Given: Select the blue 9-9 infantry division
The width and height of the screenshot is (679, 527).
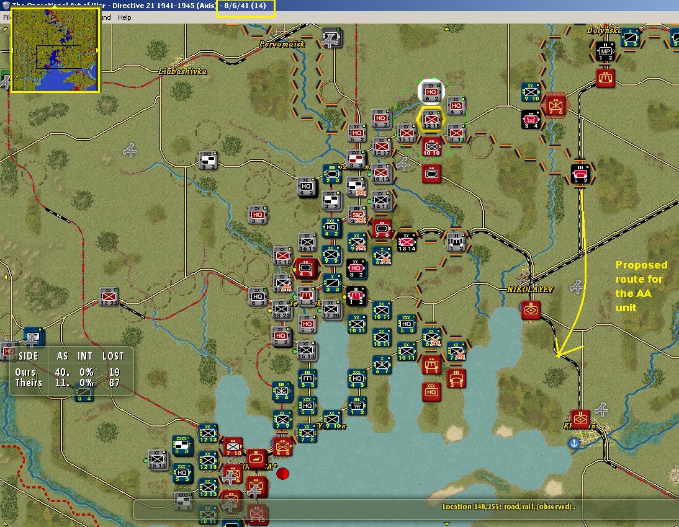Looking at the screenshot, I should (331, 255).
